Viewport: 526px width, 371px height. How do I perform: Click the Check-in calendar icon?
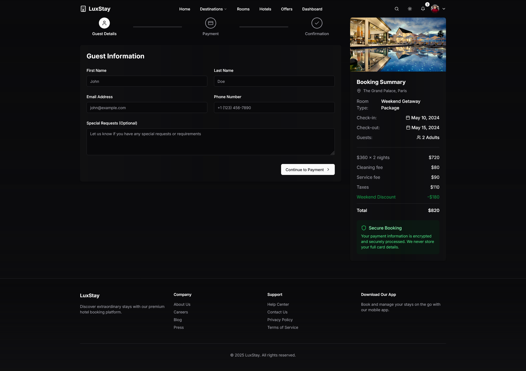coord(408,118)
